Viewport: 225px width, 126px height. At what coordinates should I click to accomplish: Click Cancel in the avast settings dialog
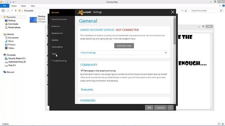160,107
